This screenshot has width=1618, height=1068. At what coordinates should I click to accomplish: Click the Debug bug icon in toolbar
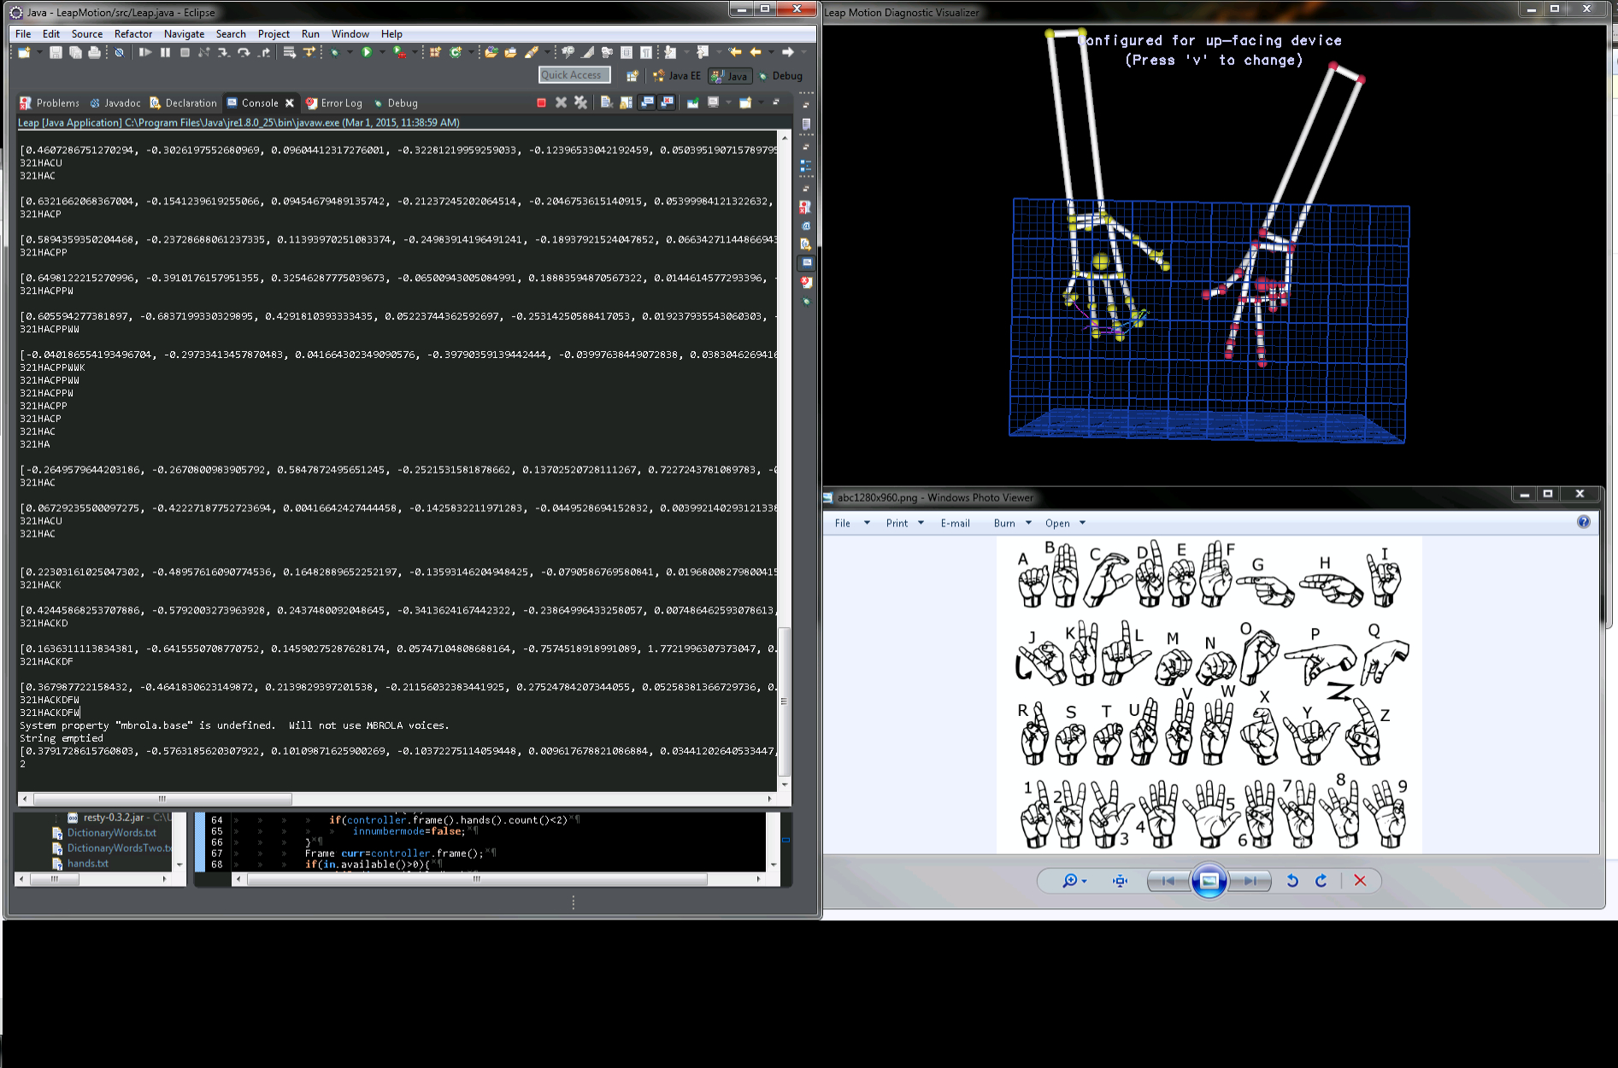pyautogui.click(x=335, y=53)
